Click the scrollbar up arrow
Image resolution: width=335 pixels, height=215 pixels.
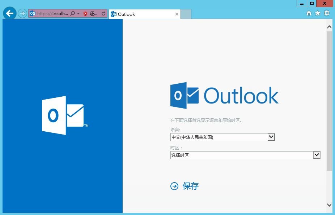tap(329, 27)
